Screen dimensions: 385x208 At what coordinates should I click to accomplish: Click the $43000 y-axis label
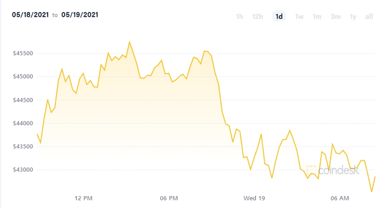(22, 170)
